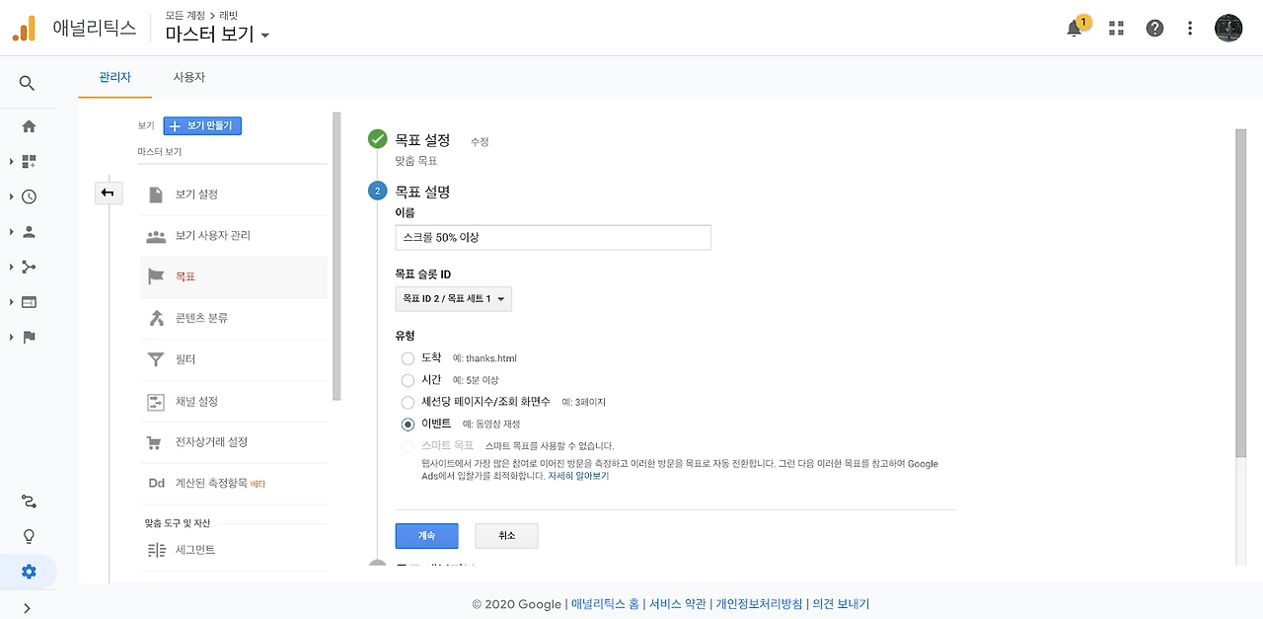Click the 보기 만들기 button
Viewport: 1263px width, 619px height.
point(202,125)
